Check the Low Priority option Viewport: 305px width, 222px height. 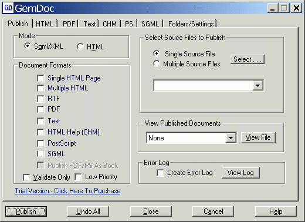coord(79,177)
